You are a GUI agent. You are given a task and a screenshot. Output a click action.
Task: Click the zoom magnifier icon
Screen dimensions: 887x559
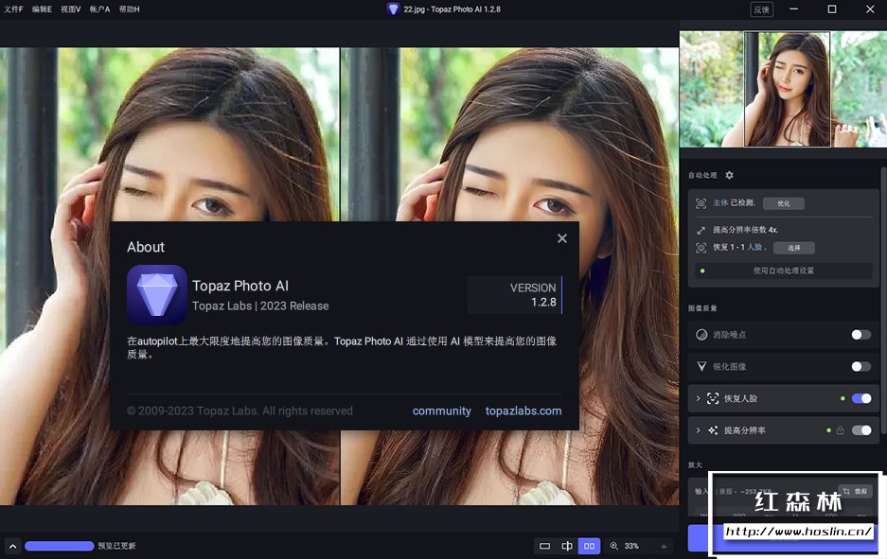point(614,546)
